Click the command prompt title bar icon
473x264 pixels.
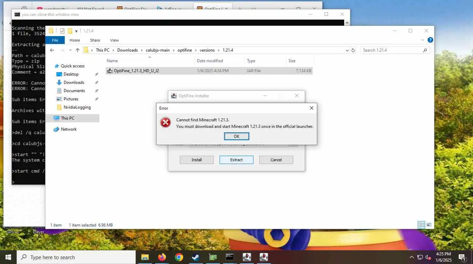coord(17,14)
